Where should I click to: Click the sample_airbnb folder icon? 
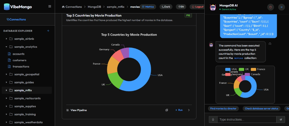(x=11, y=39)
